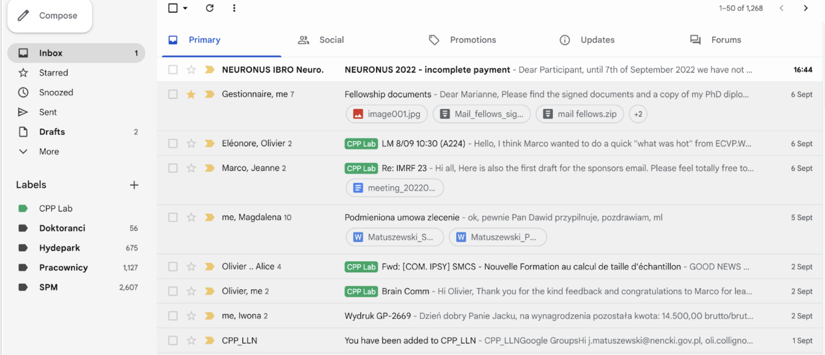Star the Marco, Jeanne email
The image size is (825, 355).
(191, 168)
